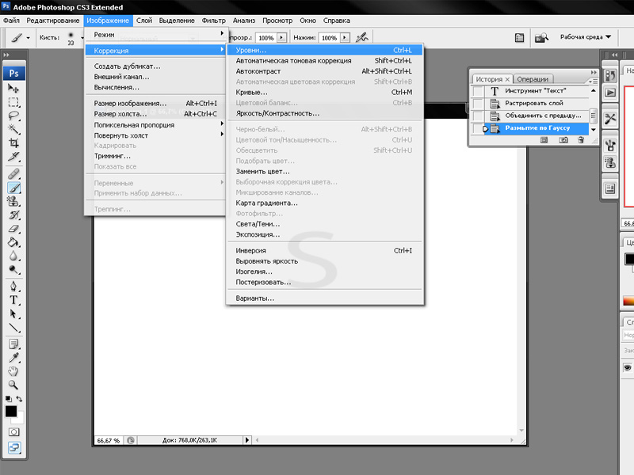Select the Zoom magnifier tool
The image size is (634, 475).
[x=13, y=385]
